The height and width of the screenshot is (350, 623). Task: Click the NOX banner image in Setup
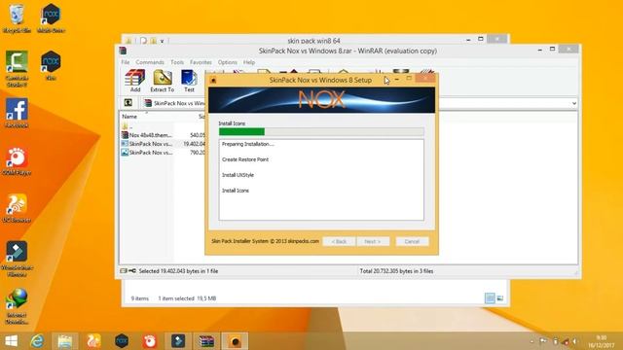[321, 100]
